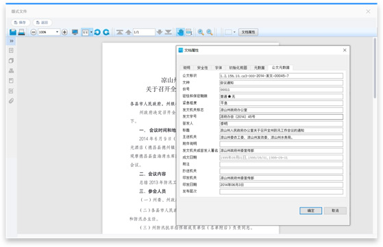
Task: Expand the left sidebar with double-chevron
Action: pyautogui.click(x=12, y=41)
